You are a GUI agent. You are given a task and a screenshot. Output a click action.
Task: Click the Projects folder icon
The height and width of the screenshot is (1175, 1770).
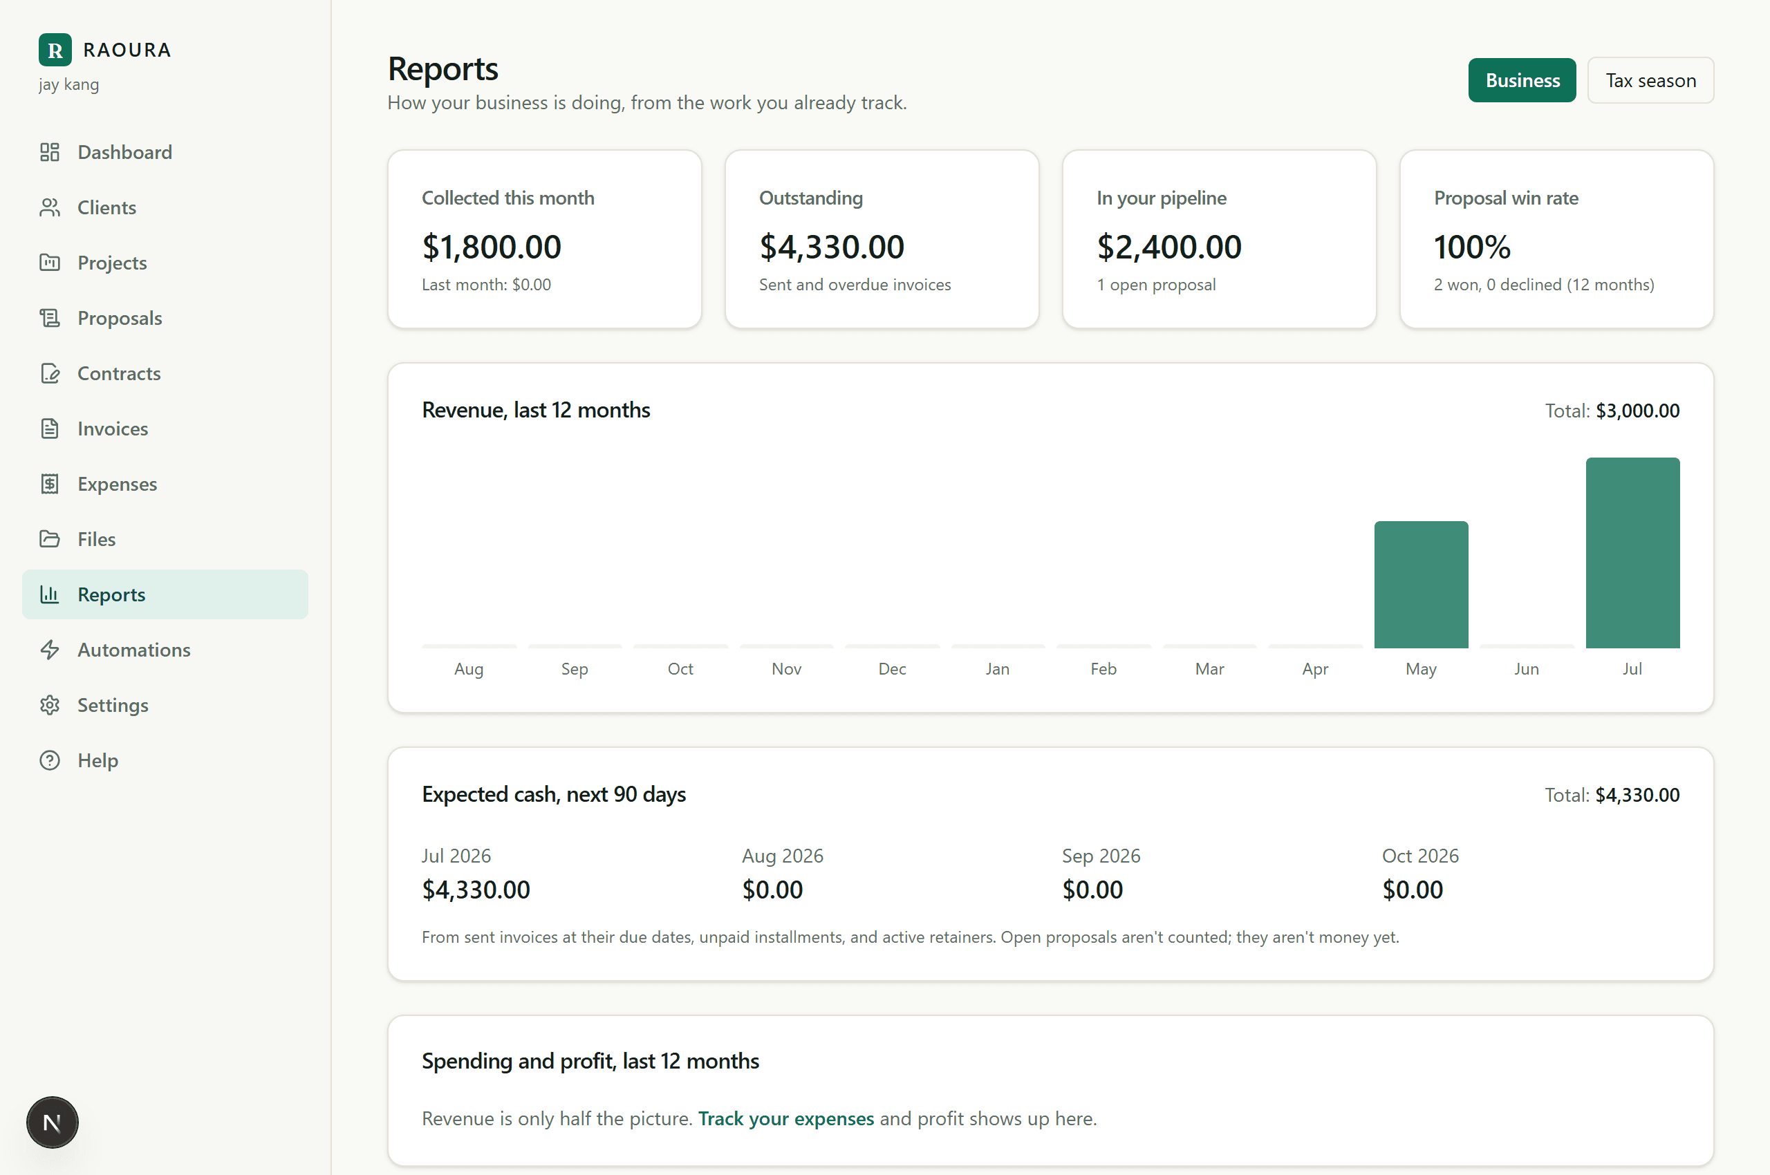coord(50,262)
